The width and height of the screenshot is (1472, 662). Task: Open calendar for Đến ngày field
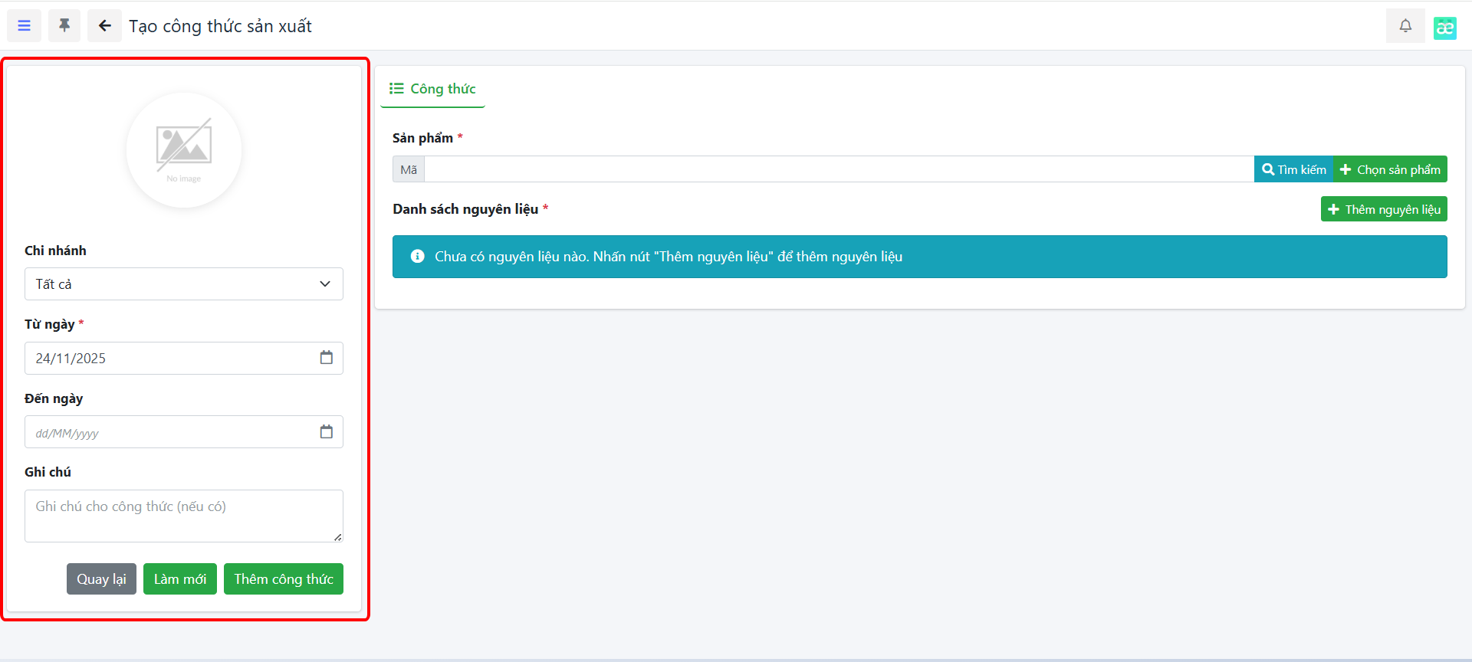pos(326,432)
